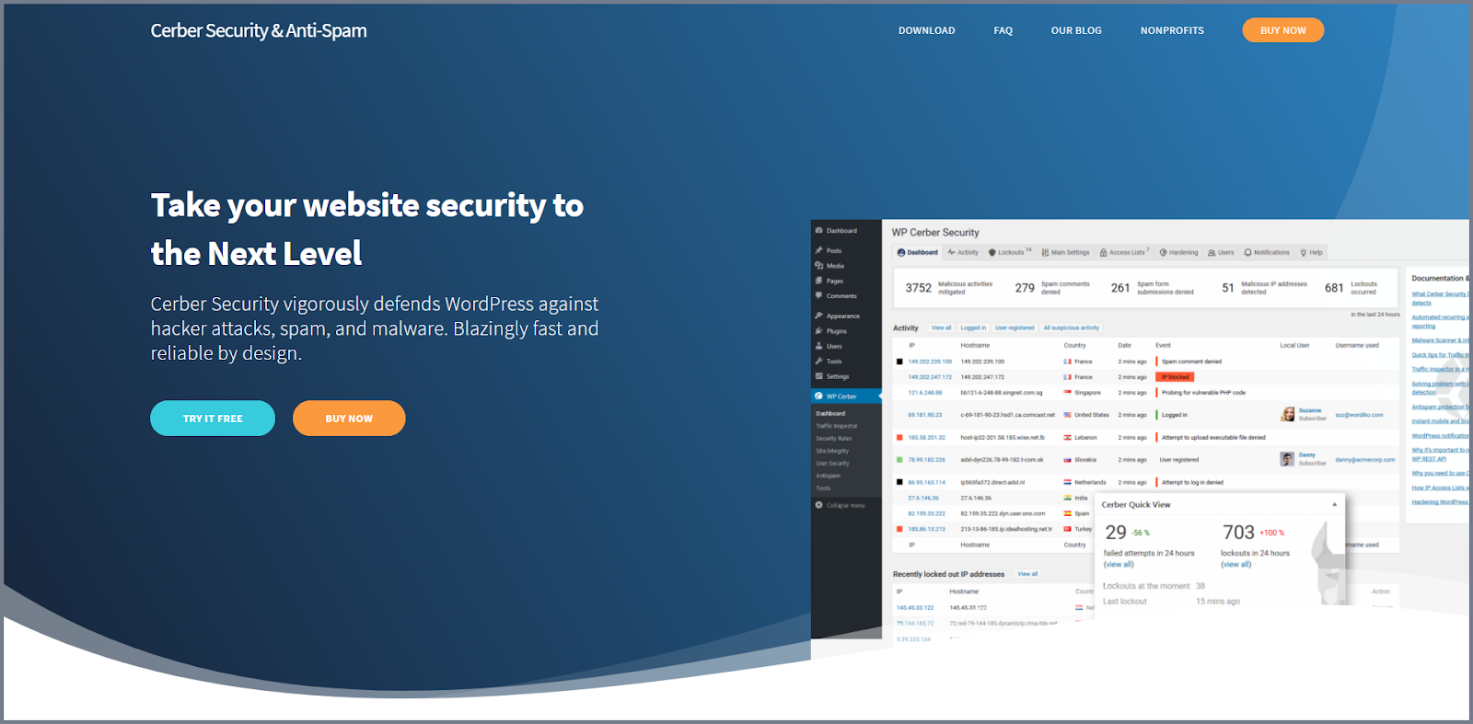The image size is (1473, 724).
Task: Click the India flag icon
Action: (1067, 498)
